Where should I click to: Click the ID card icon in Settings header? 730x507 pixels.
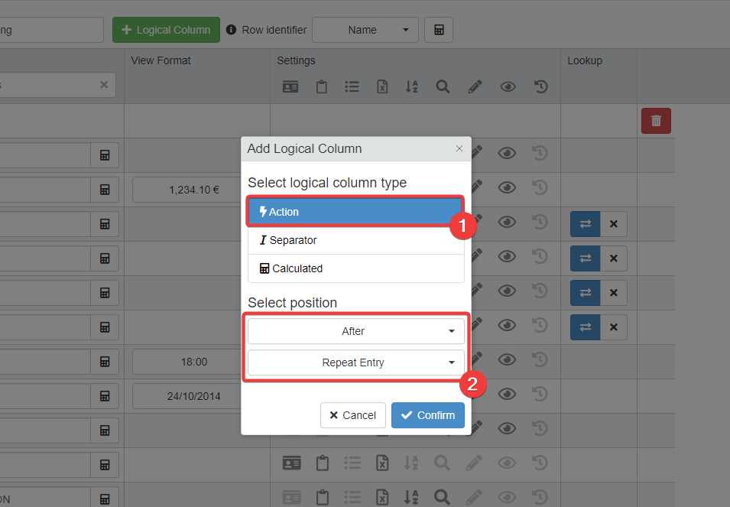290,86
